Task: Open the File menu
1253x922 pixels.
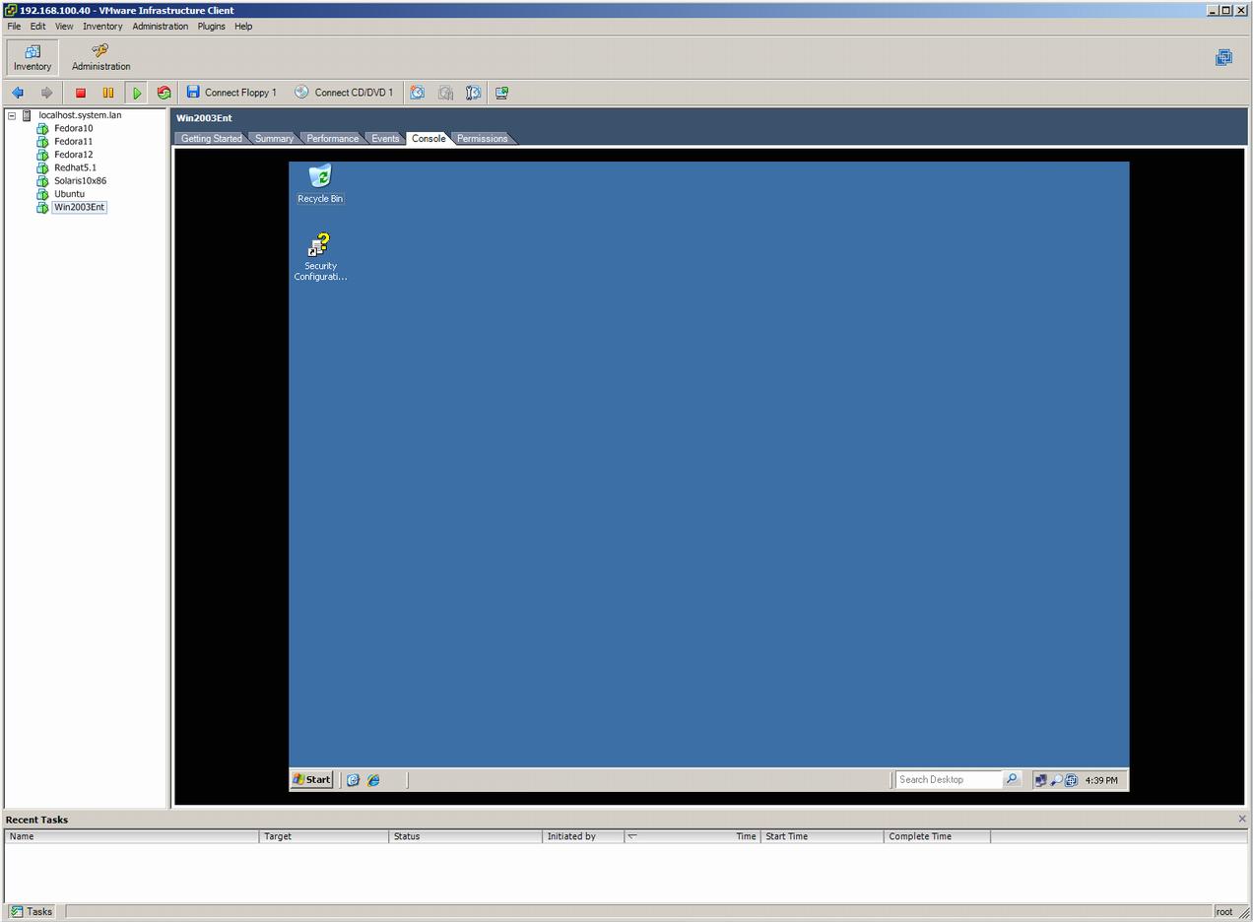Action: point(14,27)
